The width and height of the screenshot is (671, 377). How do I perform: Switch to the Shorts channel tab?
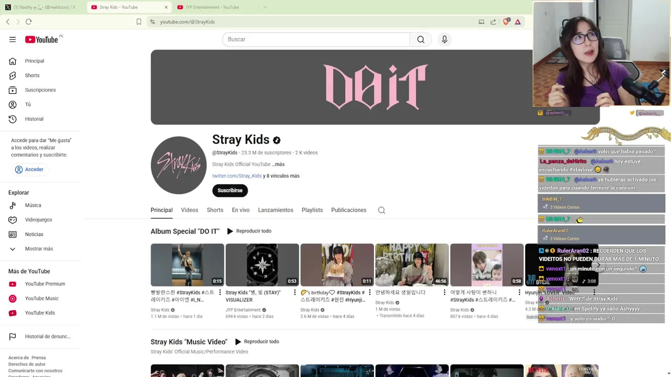point(215,210)
